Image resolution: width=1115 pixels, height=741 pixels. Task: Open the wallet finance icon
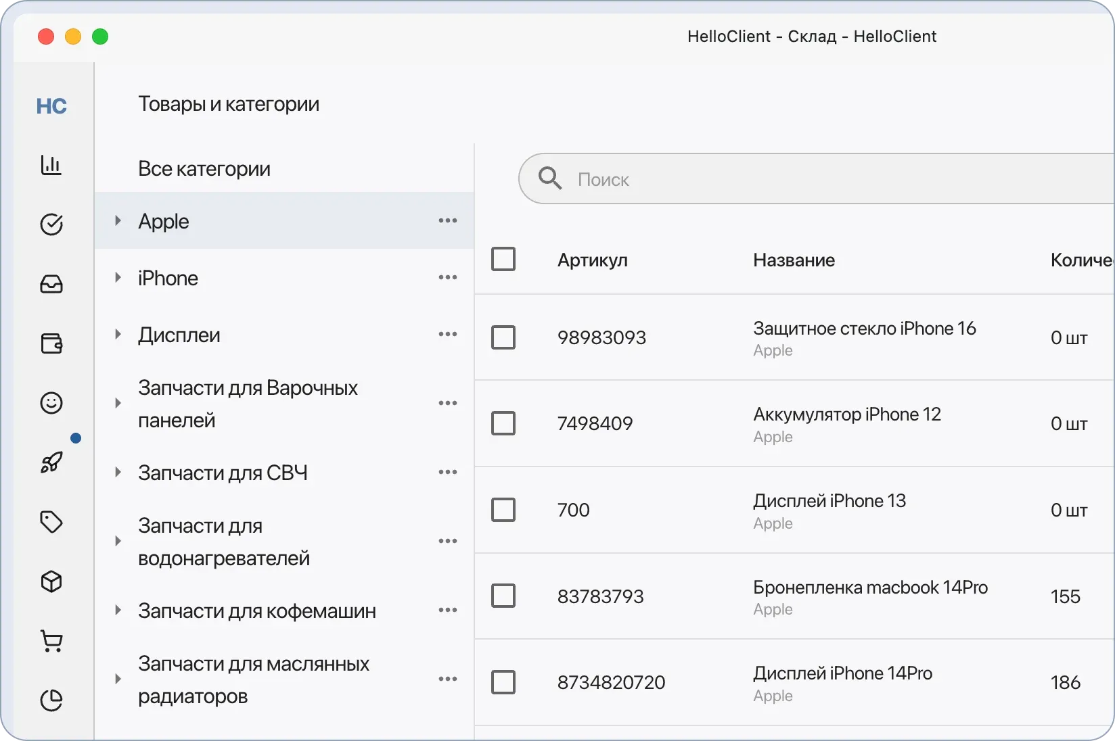pos(51,343)
